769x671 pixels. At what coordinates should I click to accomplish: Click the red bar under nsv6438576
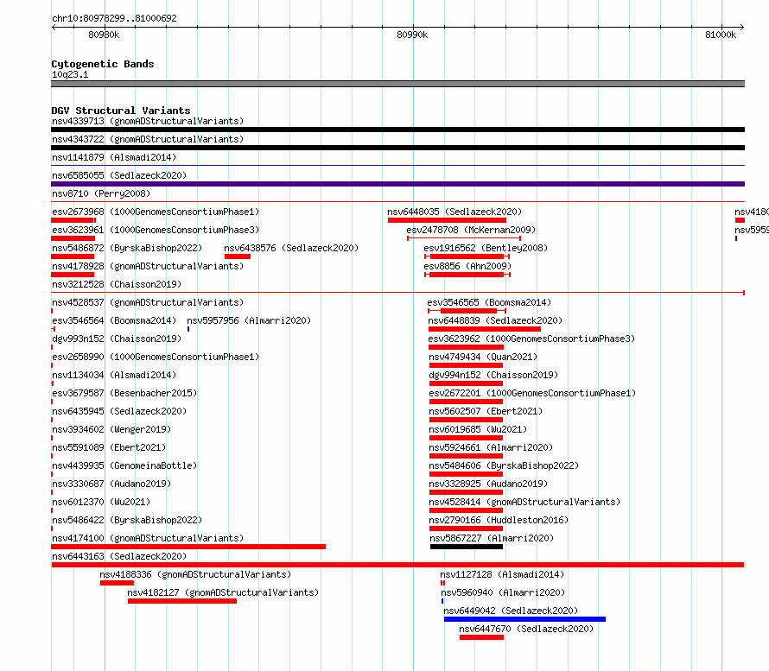coord(238,256)
